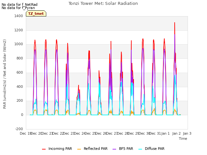Click the Jan 2 x-axis tick label

(x=176, y=133)
